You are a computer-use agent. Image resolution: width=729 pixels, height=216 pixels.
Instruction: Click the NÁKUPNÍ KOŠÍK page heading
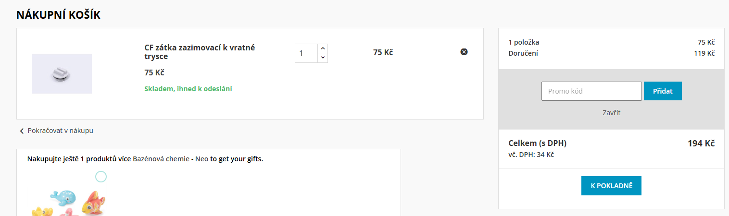[x=58, y=15]
